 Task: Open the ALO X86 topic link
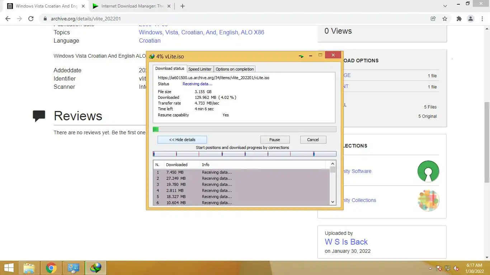pos(252,32)
